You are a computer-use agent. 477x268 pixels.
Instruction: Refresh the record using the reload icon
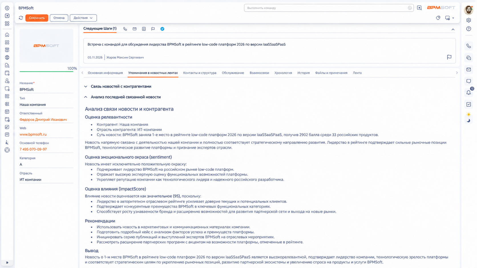21,18
